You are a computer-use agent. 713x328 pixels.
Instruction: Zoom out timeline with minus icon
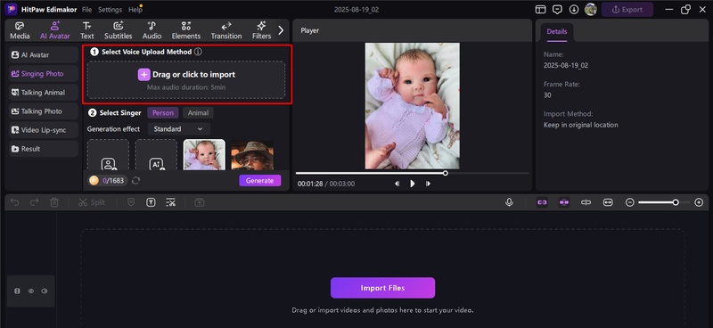(x=630, y=202)
